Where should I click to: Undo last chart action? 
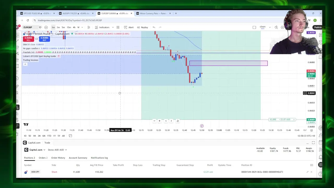point(154,27)
